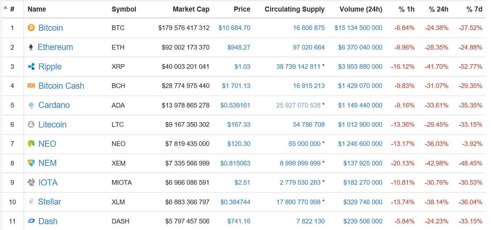
Task: Open the NEO name link
Action: coord(47,144)
